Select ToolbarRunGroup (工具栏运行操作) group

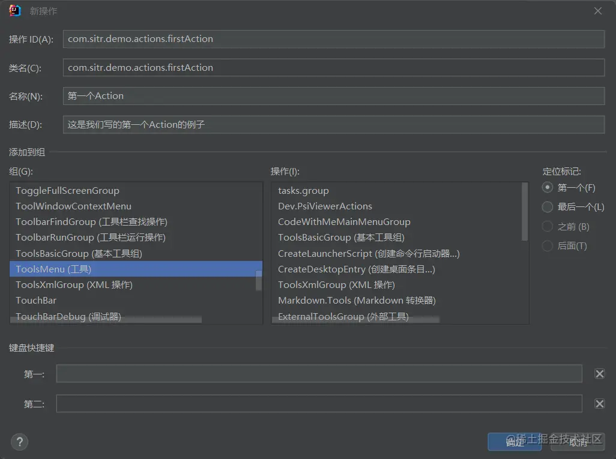click(136, 238)
